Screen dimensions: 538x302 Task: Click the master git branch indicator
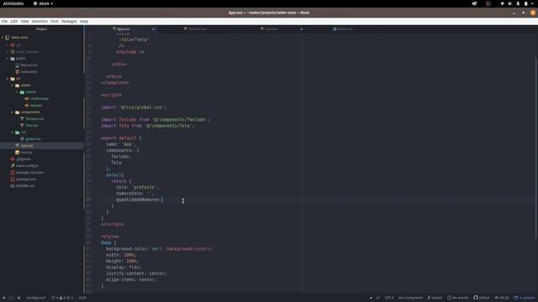[x=435, y=298]
